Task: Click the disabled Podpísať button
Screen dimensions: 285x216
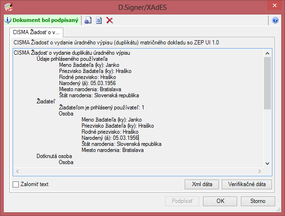Action: 182,201
